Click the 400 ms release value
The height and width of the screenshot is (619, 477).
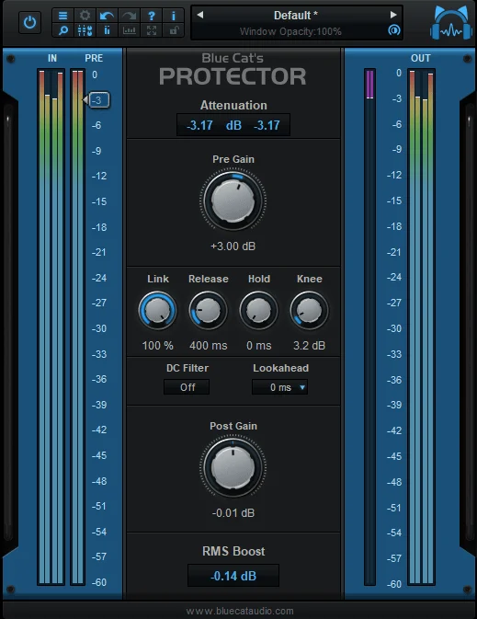[x=209, y=346]
